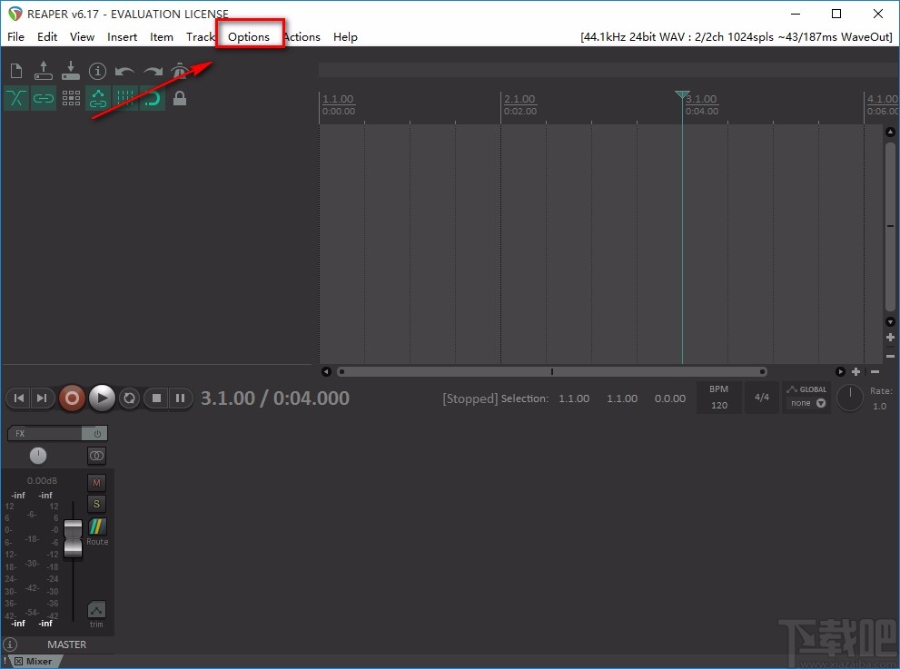Toggle auto-crossfade

point(16,98)
